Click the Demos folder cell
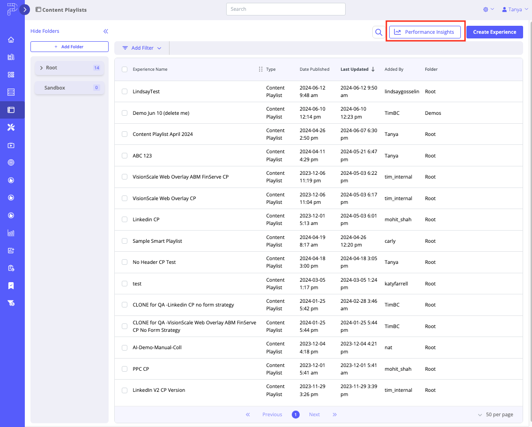 tap(433, 113)
